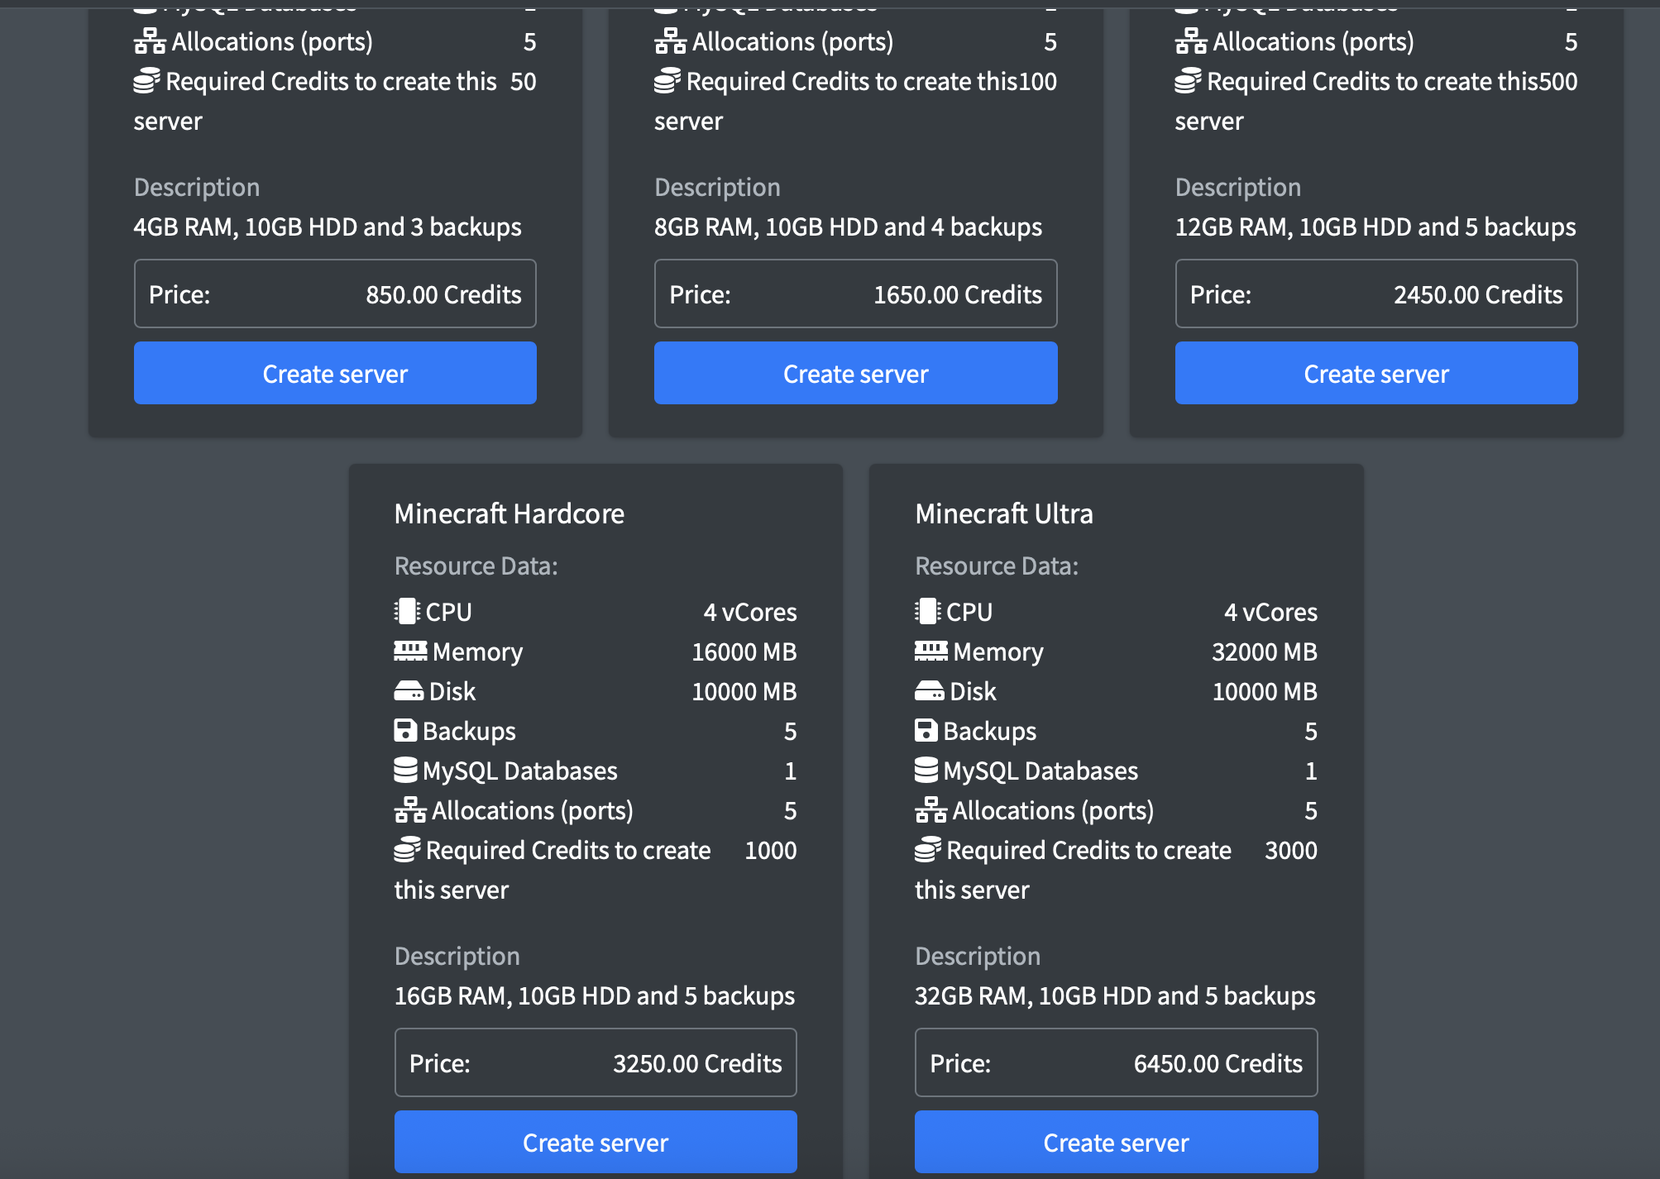Create server for 850.00 Credits plan

tap(335, 374)
